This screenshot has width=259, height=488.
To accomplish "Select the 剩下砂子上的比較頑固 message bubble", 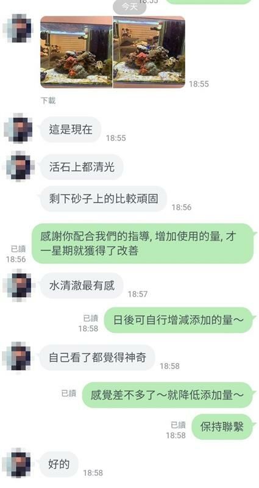I will pyautogui.click(x=103, y=199).
